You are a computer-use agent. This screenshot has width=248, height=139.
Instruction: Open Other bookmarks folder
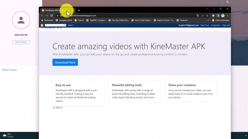(x=220, y=20)
